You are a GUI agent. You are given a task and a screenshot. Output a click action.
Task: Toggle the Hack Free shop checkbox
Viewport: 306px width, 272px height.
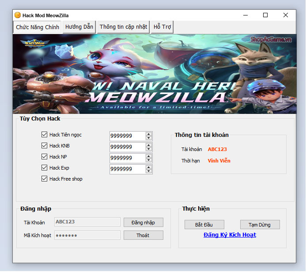pyautogui.click(x=44, y=179)
